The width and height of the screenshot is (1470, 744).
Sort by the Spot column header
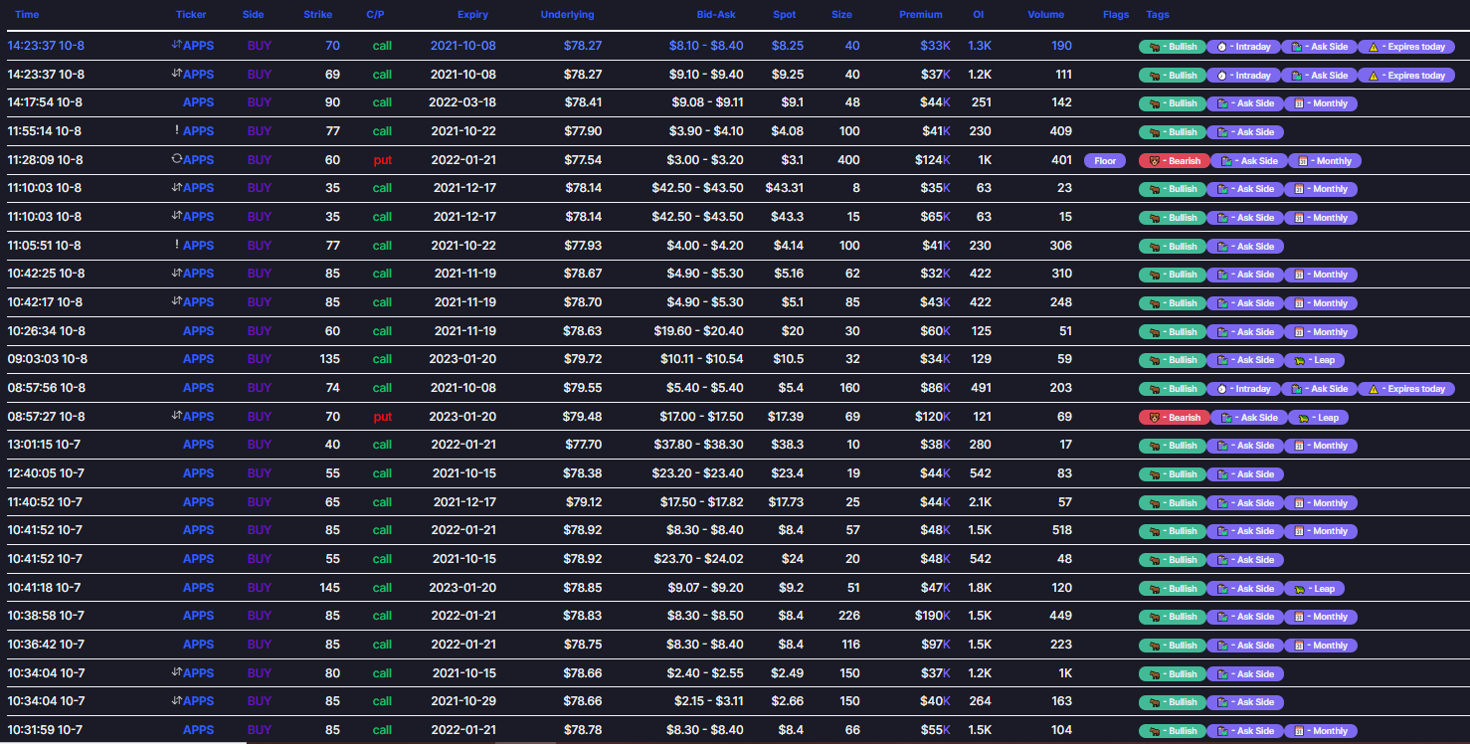tap(784, 15)
